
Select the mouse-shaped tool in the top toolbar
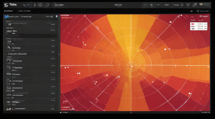pos(40,5)
